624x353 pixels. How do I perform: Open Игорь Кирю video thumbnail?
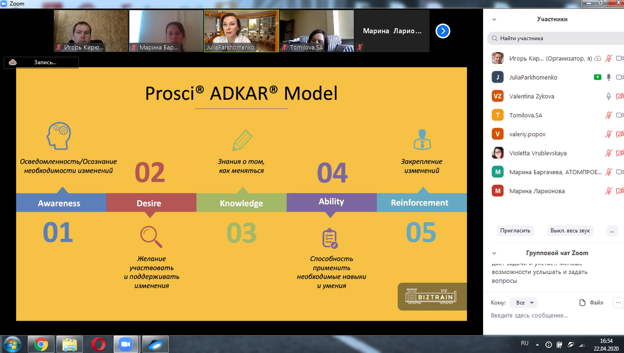[91, 31]
